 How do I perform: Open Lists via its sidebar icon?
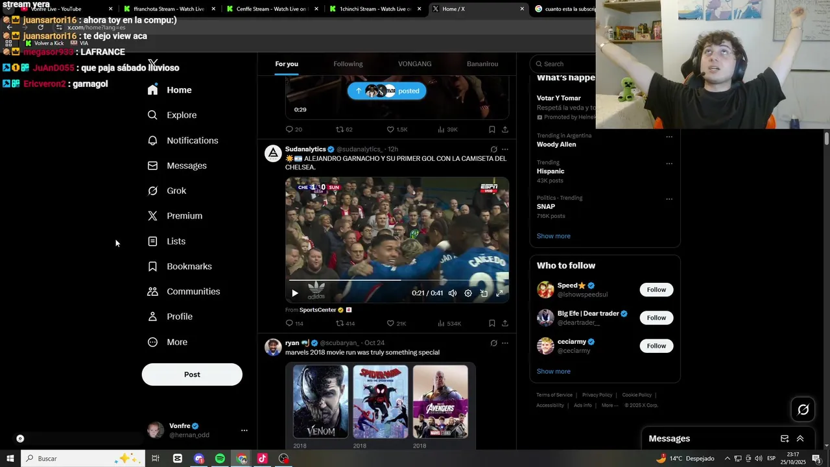(x=152, y=241)
